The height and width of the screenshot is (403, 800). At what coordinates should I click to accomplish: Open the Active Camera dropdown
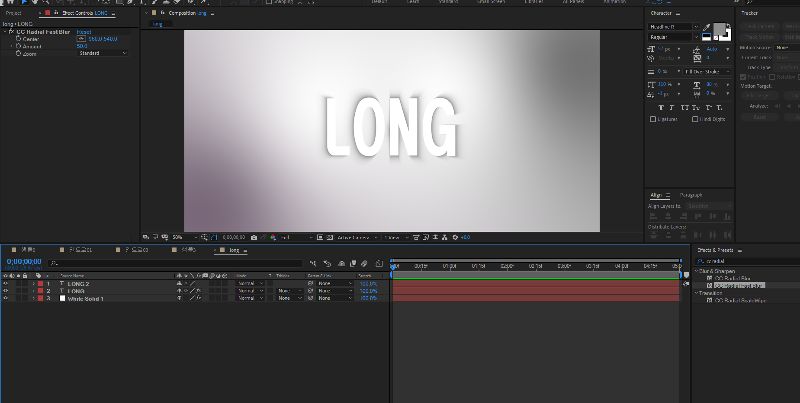pyautogui.click(x=357, y=238)
